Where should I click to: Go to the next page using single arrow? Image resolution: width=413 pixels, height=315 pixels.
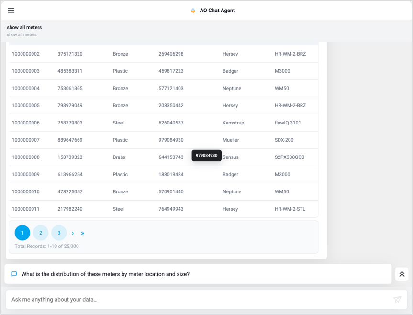[x=73, y=233]
